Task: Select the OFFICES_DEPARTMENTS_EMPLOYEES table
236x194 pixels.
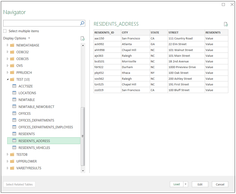Action: point(45,127)
